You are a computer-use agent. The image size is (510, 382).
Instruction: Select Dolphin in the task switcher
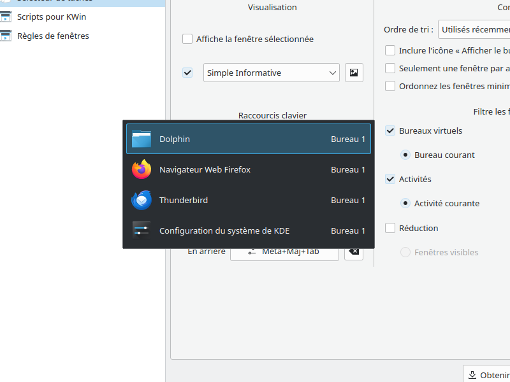coord(249,139)
